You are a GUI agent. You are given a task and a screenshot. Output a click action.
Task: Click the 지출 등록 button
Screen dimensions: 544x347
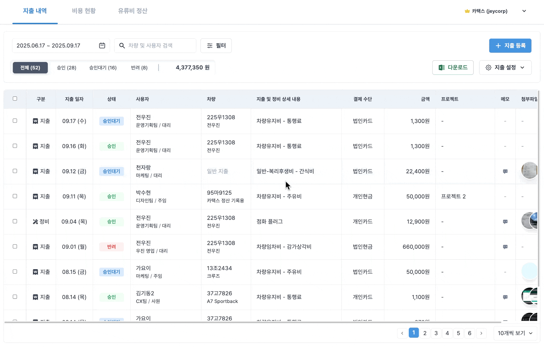click(x=510, y=46)
